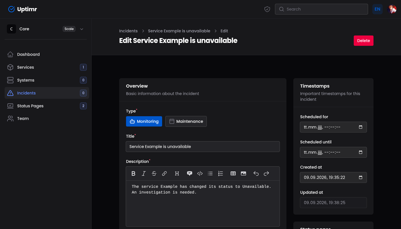Screen dimensions: 401x229
Task: Open Scheduled for calendar picker
Action: pyautogui.click(x=361, y=127)
